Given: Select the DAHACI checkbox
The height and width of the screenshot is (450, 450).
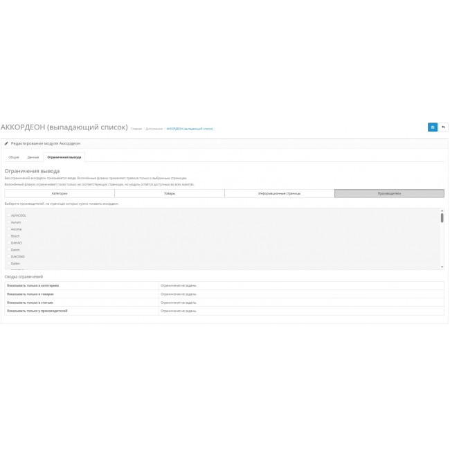Looking at the screenshot, I should tap(8, 243).
